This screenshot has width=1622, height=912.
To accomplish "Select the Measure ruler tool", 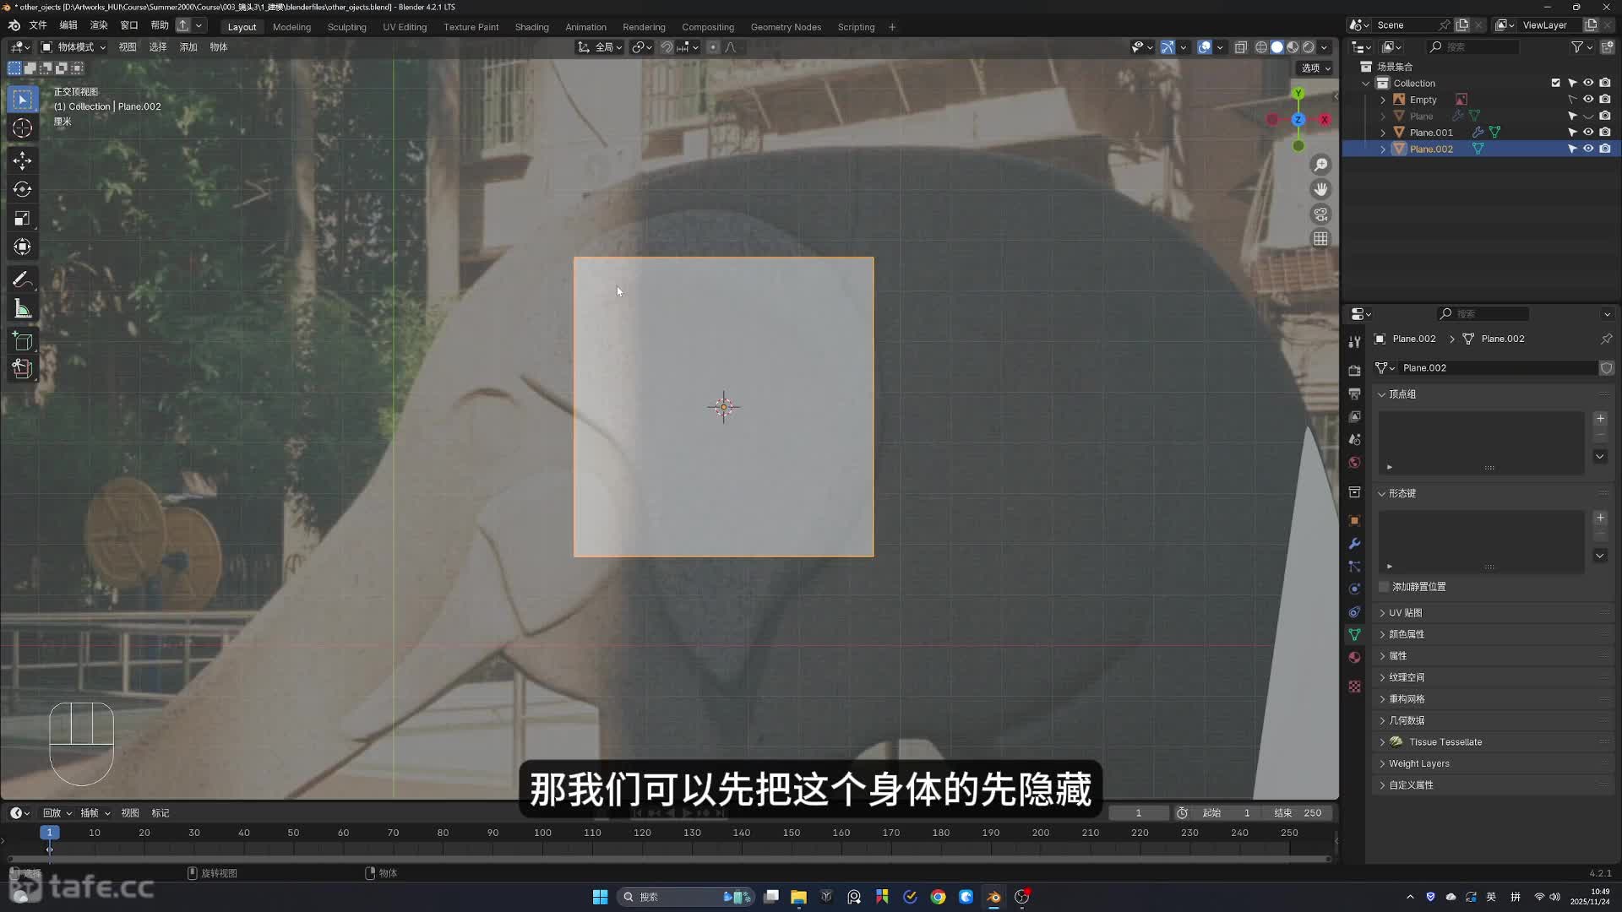I will (x=23, y=309).
